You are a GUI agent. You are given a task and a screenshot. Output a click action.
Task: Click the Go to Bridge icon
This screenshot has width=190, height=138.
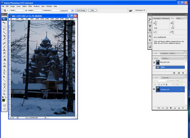pyautogui.click(x=131, y=10)
